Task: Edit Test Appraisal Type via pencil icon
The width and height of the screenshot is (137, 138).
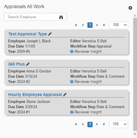Action: coord(50,34)
